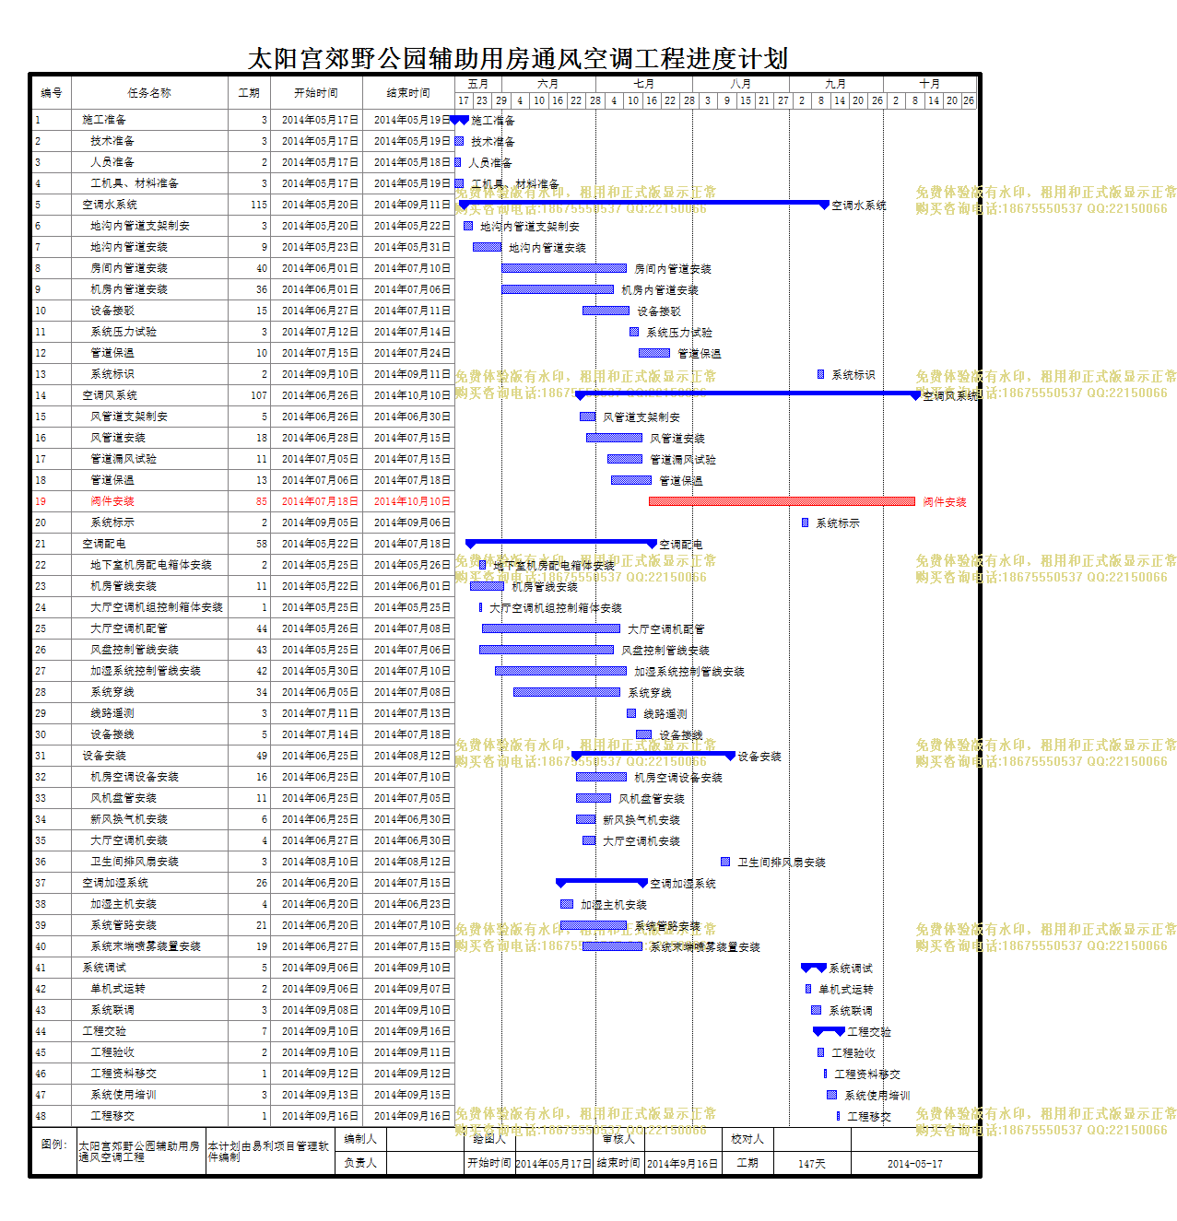Click the 空调水系统 summary bar in the Gantt chart
The image size is (1177, 1221).
click(x=643, y=204)
